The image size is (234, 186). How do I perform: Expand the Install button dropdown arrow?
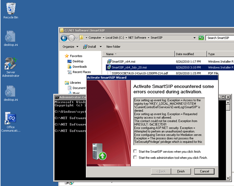coord(101,47)
